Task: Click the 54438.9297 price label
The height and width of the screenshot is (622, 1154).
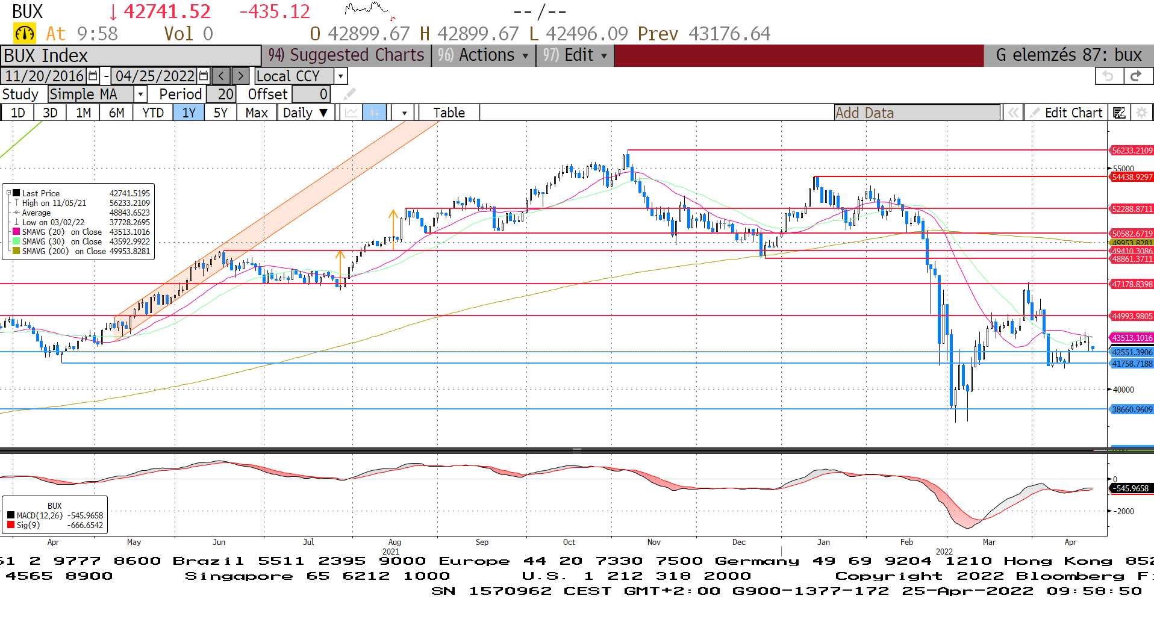Action: pos(1132,177)
